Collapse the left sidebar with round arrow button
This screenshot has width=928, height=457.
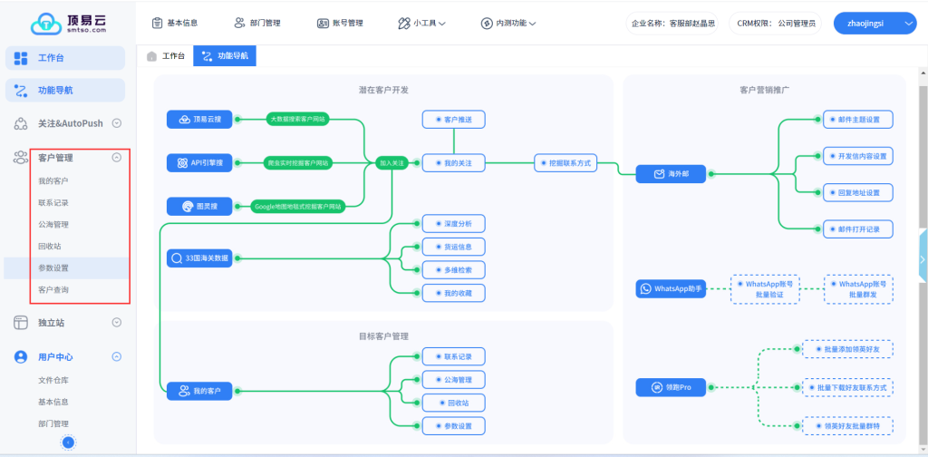[x=68, y=442]
